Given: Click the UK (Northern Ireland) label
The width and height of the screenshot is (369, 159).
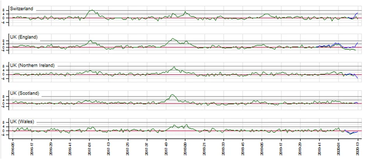Looking at the screenshot, I should [x=32, y=65].
